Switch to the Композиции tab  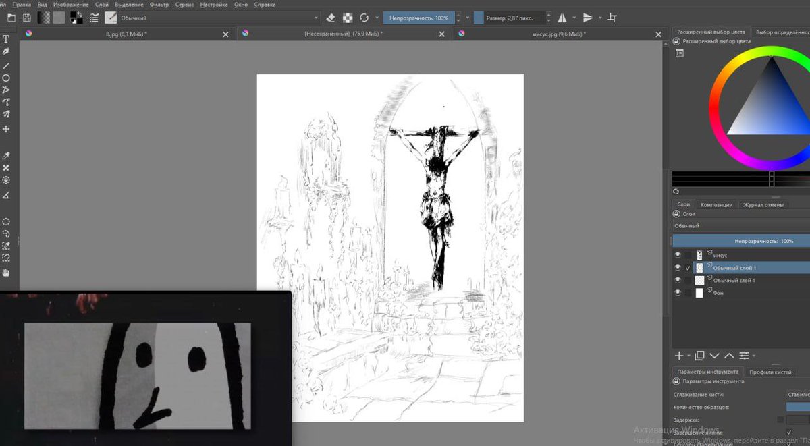716,204
